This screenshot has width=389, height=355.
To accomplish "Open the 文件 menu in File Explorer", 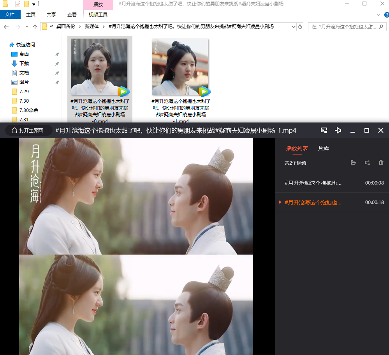I will click(10, 14).
